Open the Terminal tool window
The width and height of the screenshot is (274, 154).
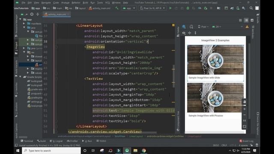[x=27, y=141]
